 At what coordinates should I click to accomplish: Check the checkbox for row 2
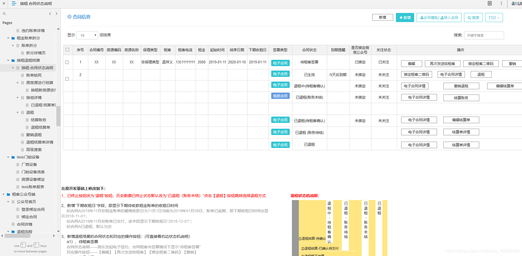pos(67,79)
